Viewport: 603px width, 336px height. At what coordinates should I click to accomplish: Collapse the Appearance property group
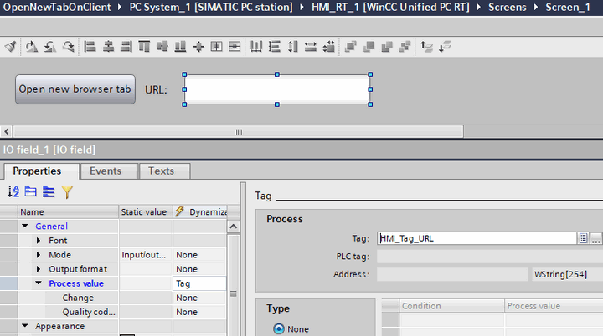coord(25,326)
